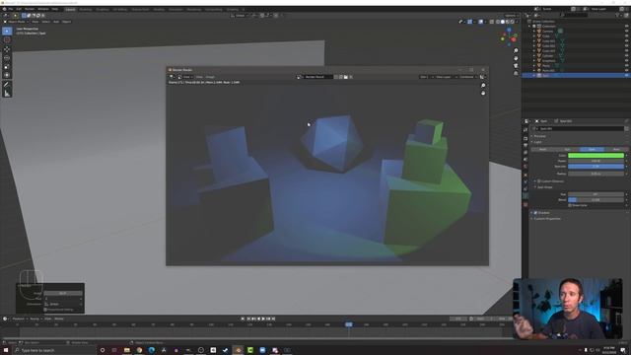The image size is (631, 355).
Task: Collapse the Spot Shape subpanel
Action: [x=545, y=187]
